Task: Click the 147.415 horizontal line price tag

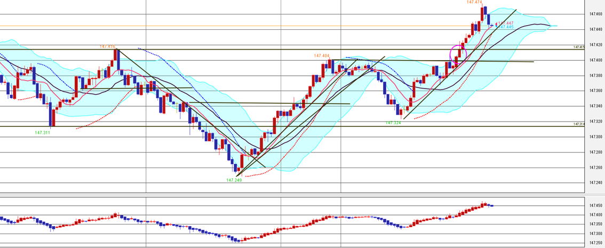Action: 579,47
